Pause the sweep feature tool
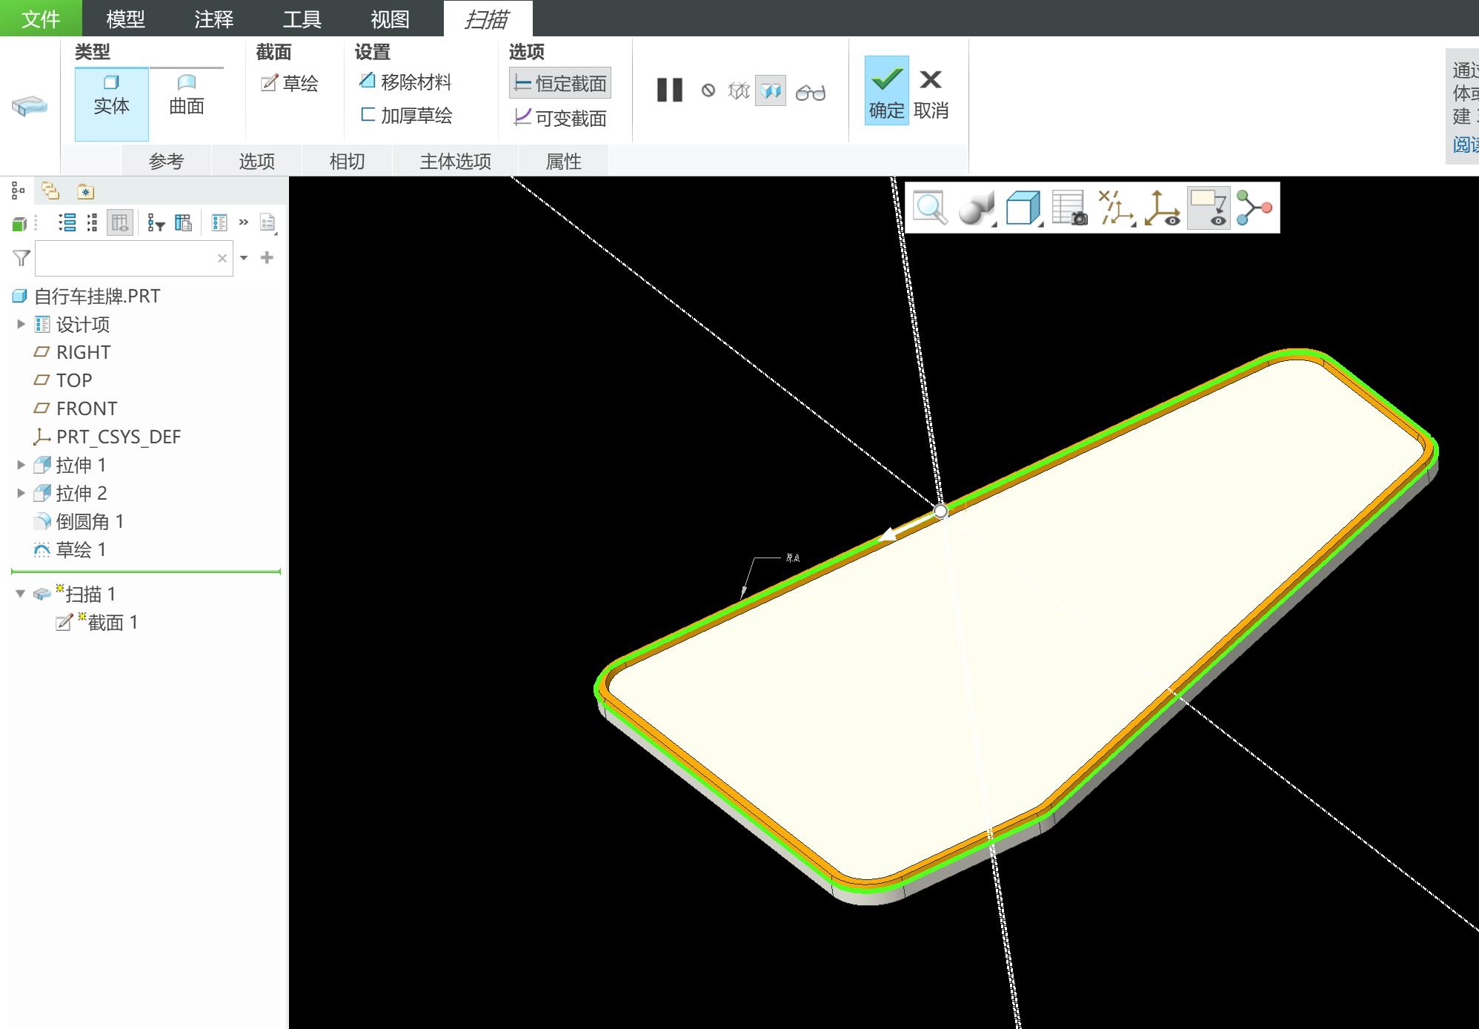The image size is (1479, 1029). (x=669, y=90)
